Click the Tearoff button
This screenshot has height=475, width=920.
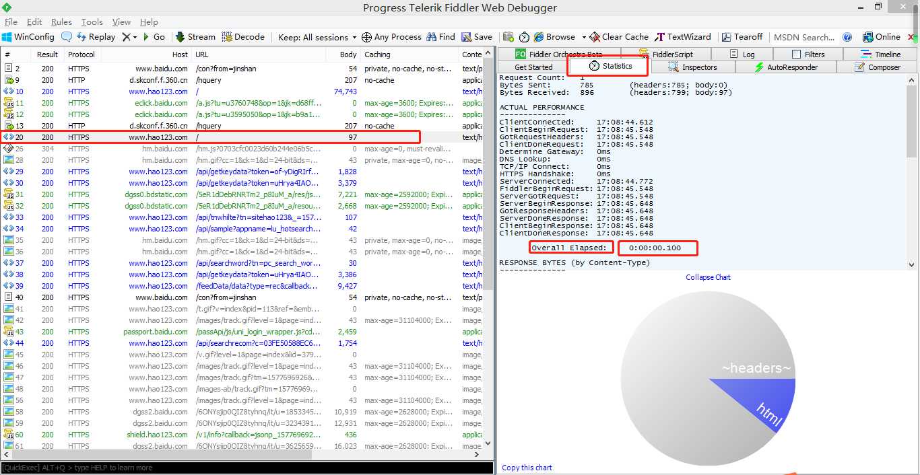point(742,37)
